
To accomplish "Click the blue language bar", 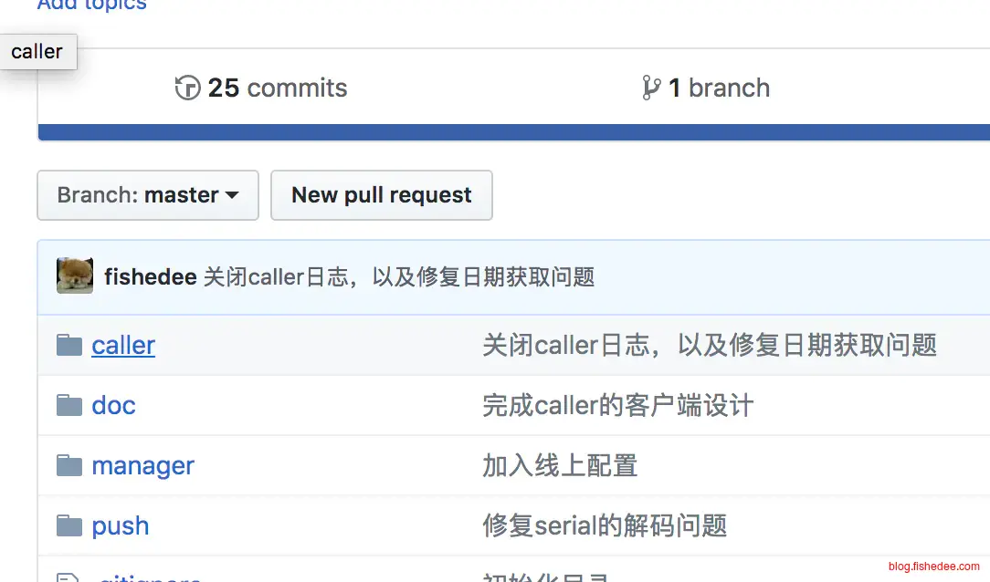I will pyautogui.click(x=513, y=132).
